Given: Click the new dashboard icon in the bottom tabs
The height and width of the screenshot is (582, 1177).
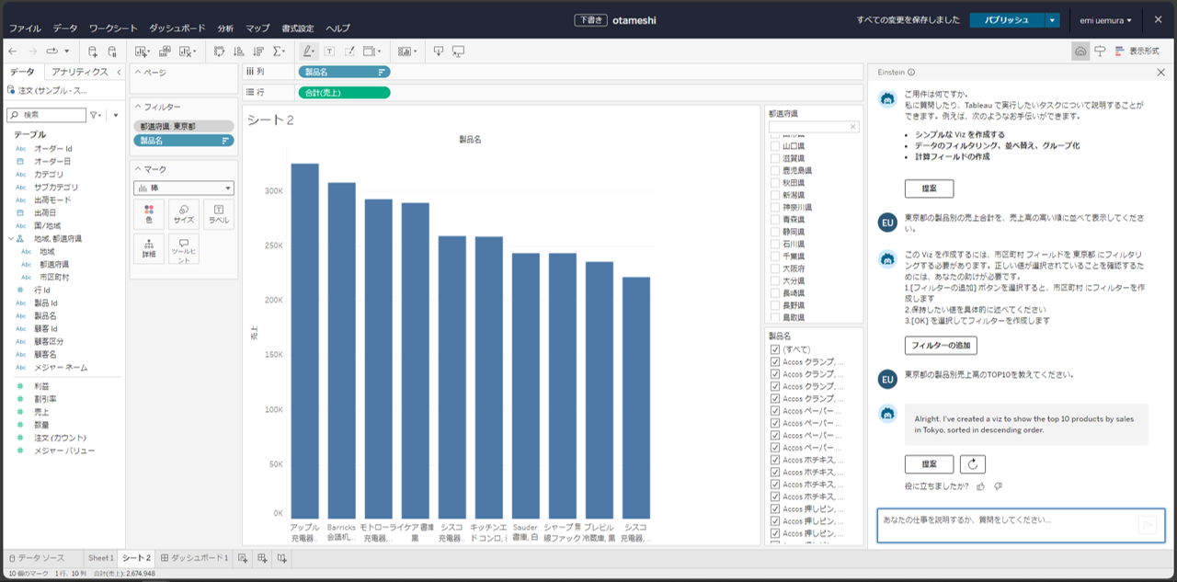Looking at the screenshot, I should [x=263, y=558].
